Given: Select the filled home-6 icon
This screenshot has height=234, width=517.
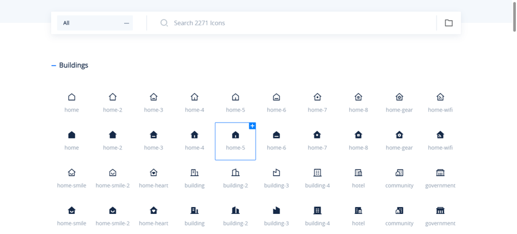Looking at the screenshot, I should pos(276,135).
